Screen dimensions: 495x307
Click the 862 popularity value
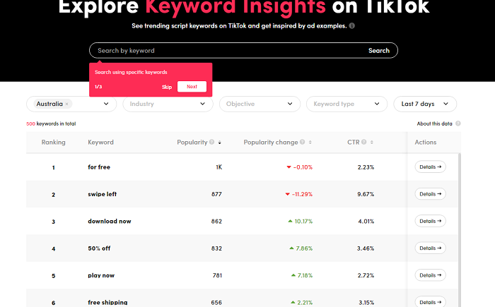(216, 222)
